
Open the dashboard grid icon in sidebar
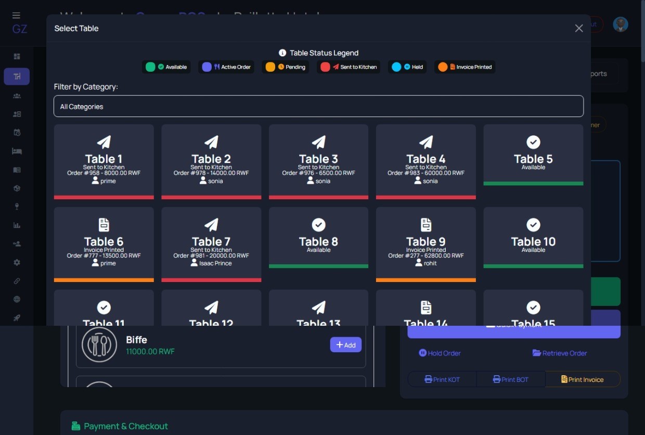coord(17,57)
